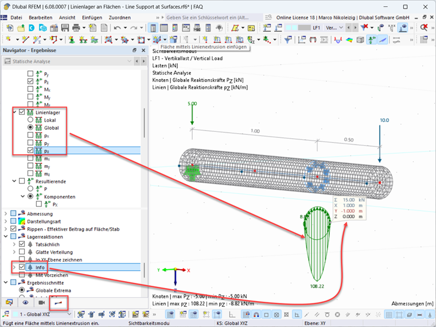This screenshot has width=436, height=327.
Task: Select the Rippen - Effektiver Beitrag auf Fläche/Stab row
Action: click(73, 229)
